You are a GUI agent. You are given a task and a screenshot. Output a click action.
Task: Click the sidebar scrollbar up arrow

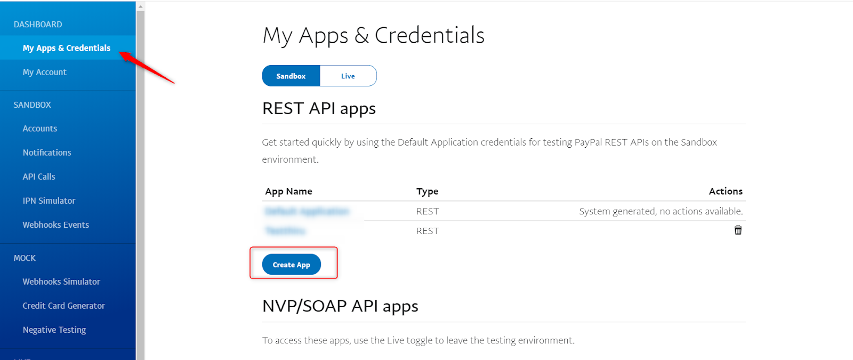(x=141, y=7)
